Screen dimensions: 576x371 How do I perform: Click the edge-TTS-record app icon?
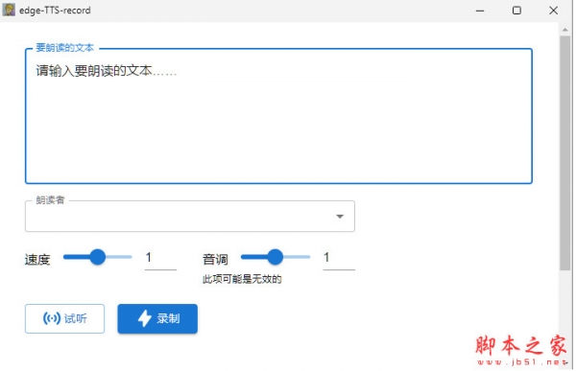coord(9,10)
